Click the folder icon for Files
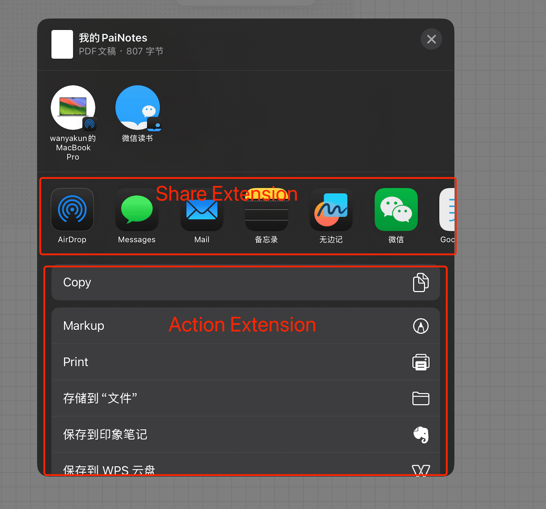 pyautogui.click(x=421, y=398)
